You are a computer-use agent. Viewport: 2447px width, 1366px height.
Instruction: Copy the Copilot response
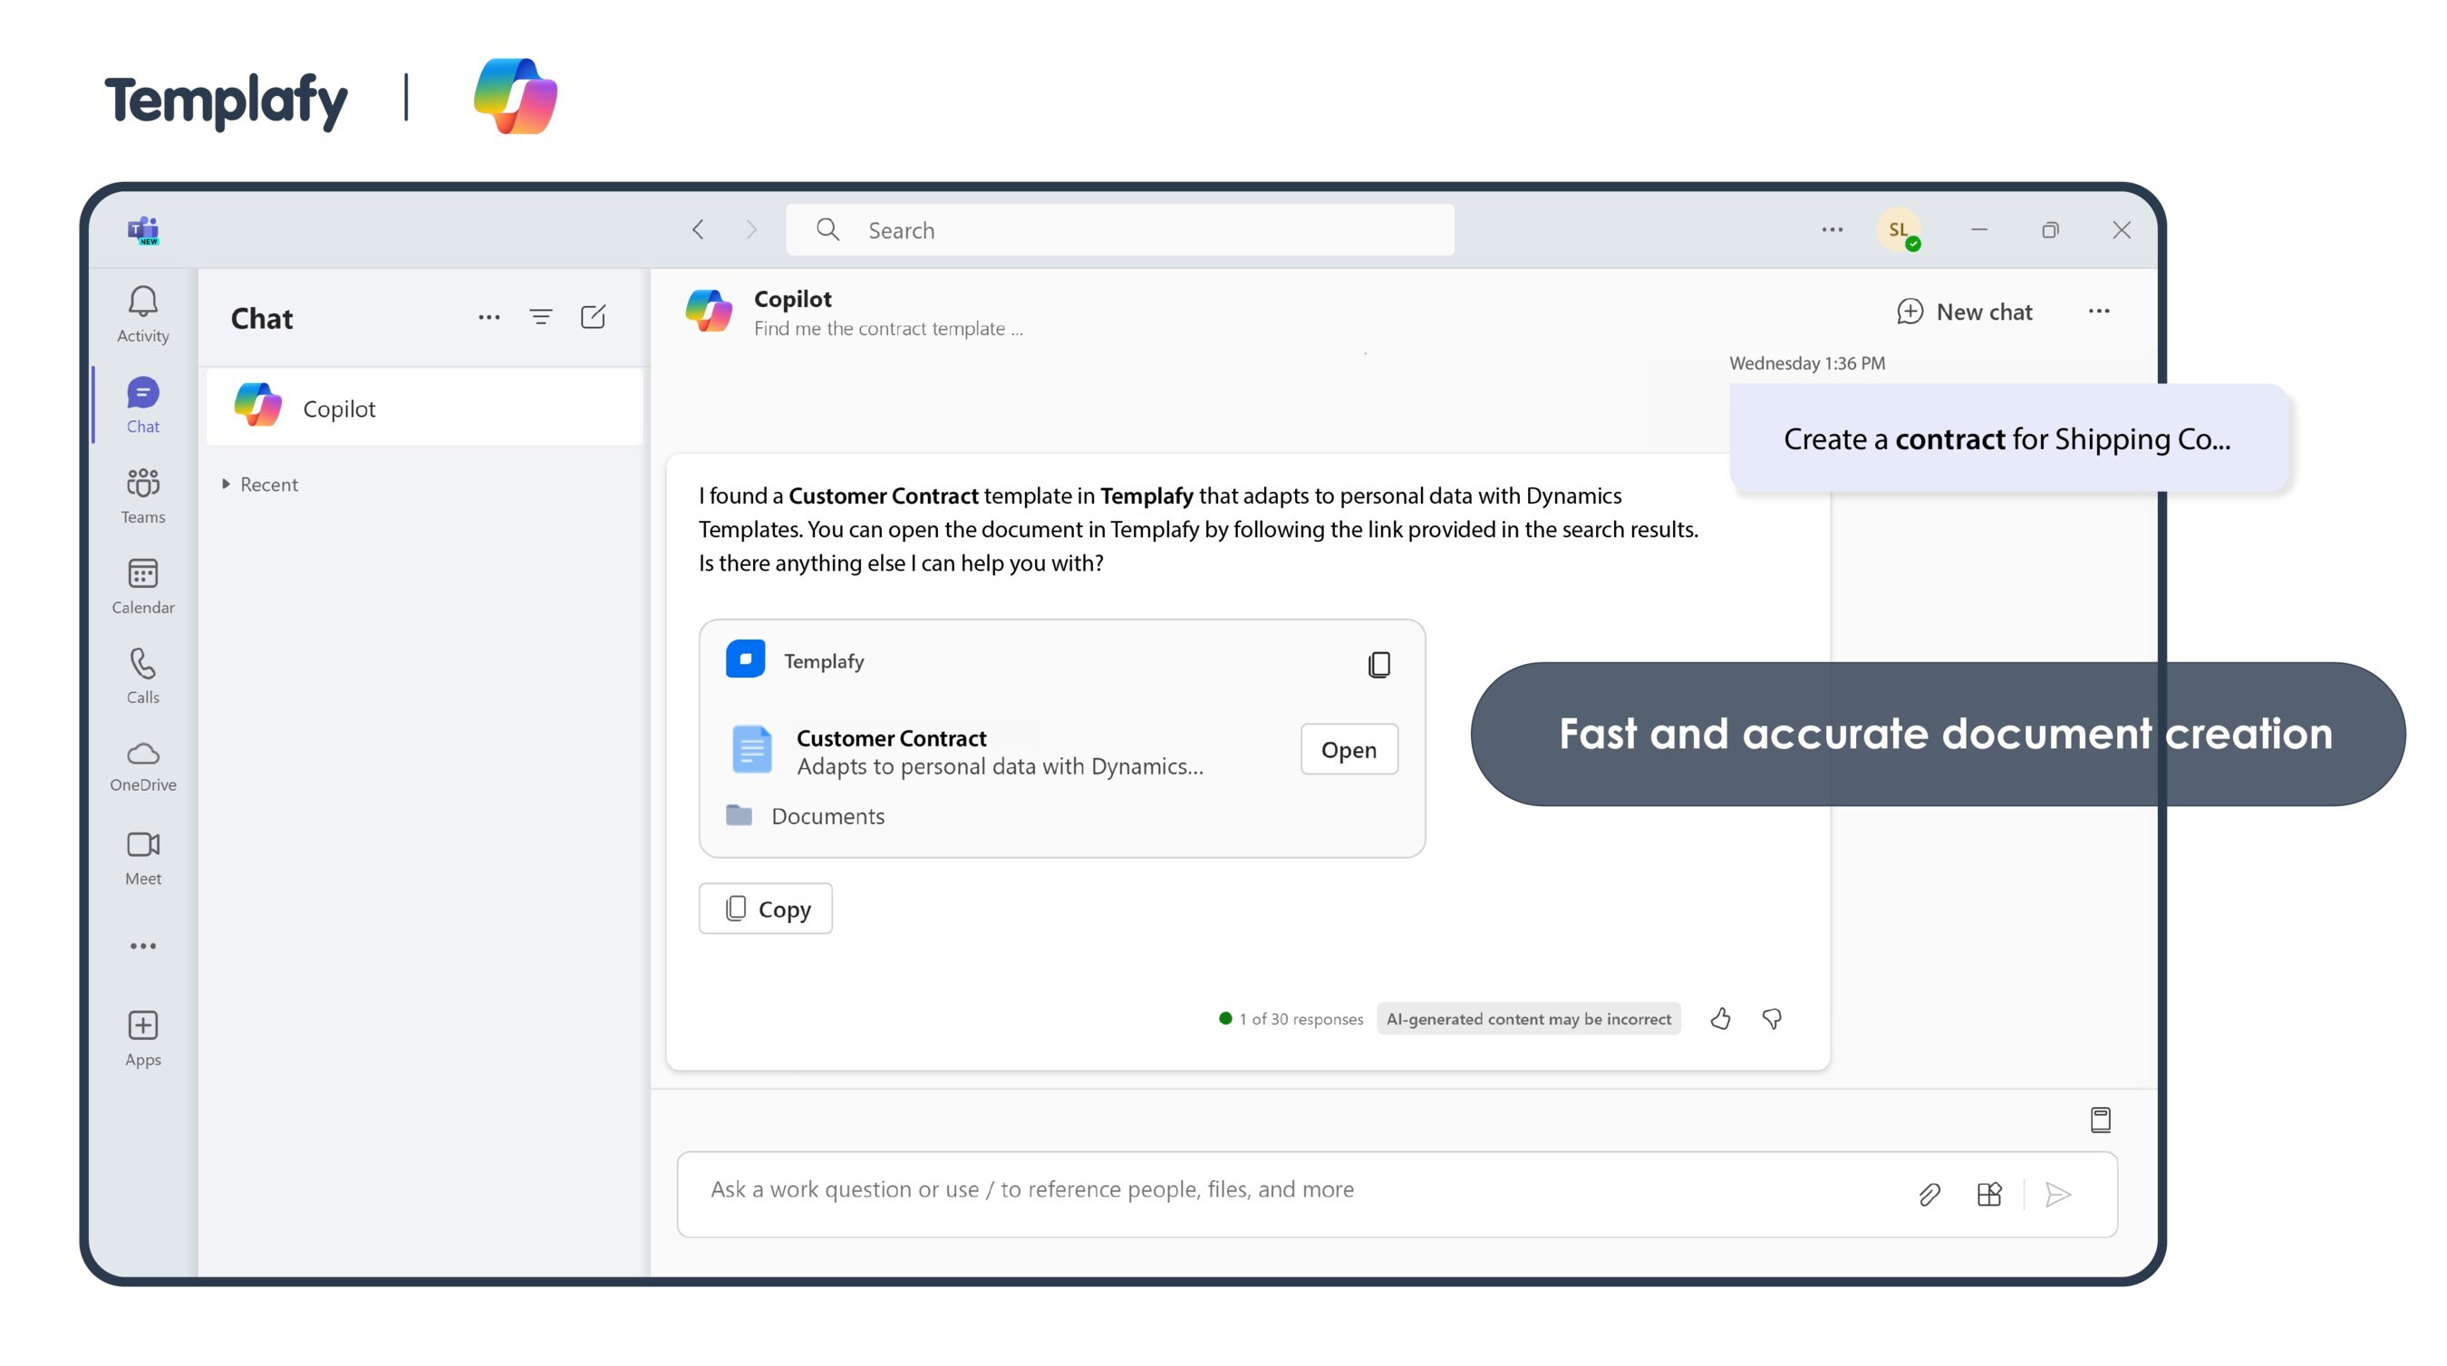766,909
